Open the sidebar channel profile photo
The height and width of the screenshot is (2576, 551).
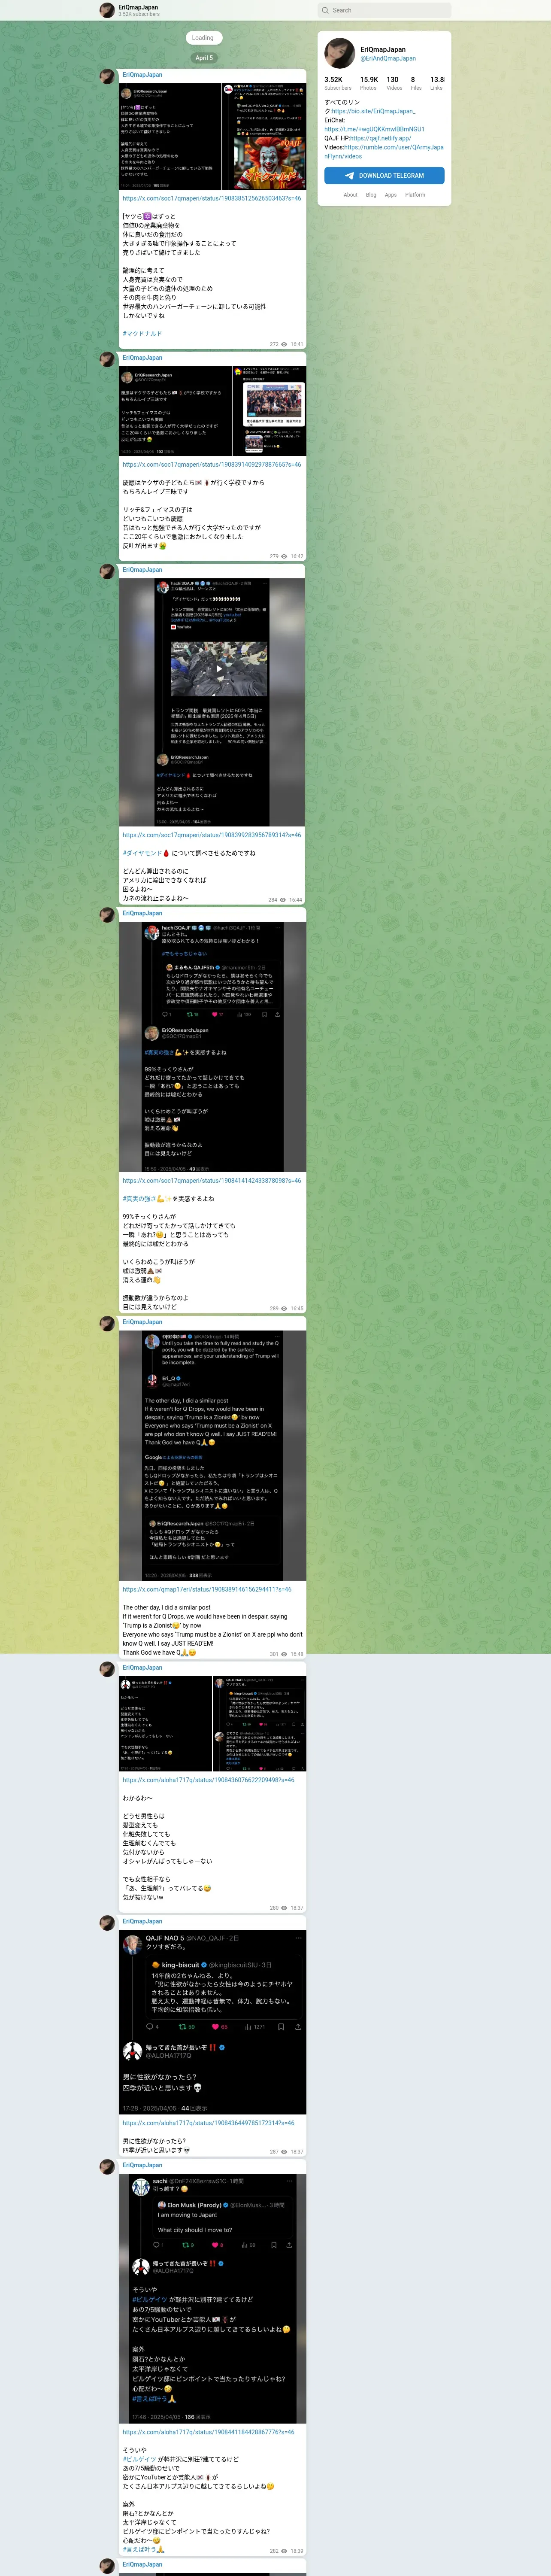[340, 53]
